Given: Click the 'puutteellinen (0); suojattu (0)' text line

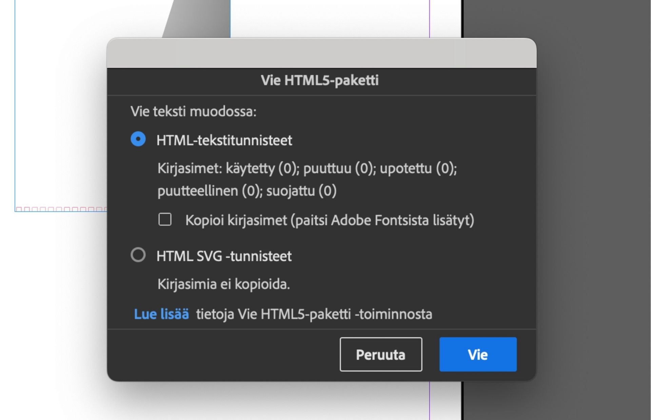Looking at the screenshot, I should [246, 191].
